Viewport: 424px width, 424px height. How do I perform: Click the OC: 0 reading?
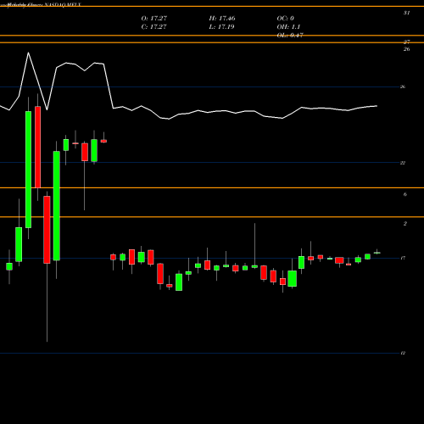(x=286, y=19)
